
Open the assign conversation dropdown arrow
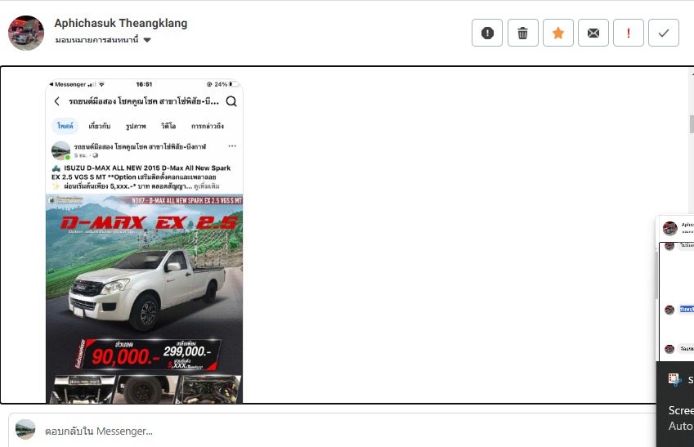click(147, 40)
